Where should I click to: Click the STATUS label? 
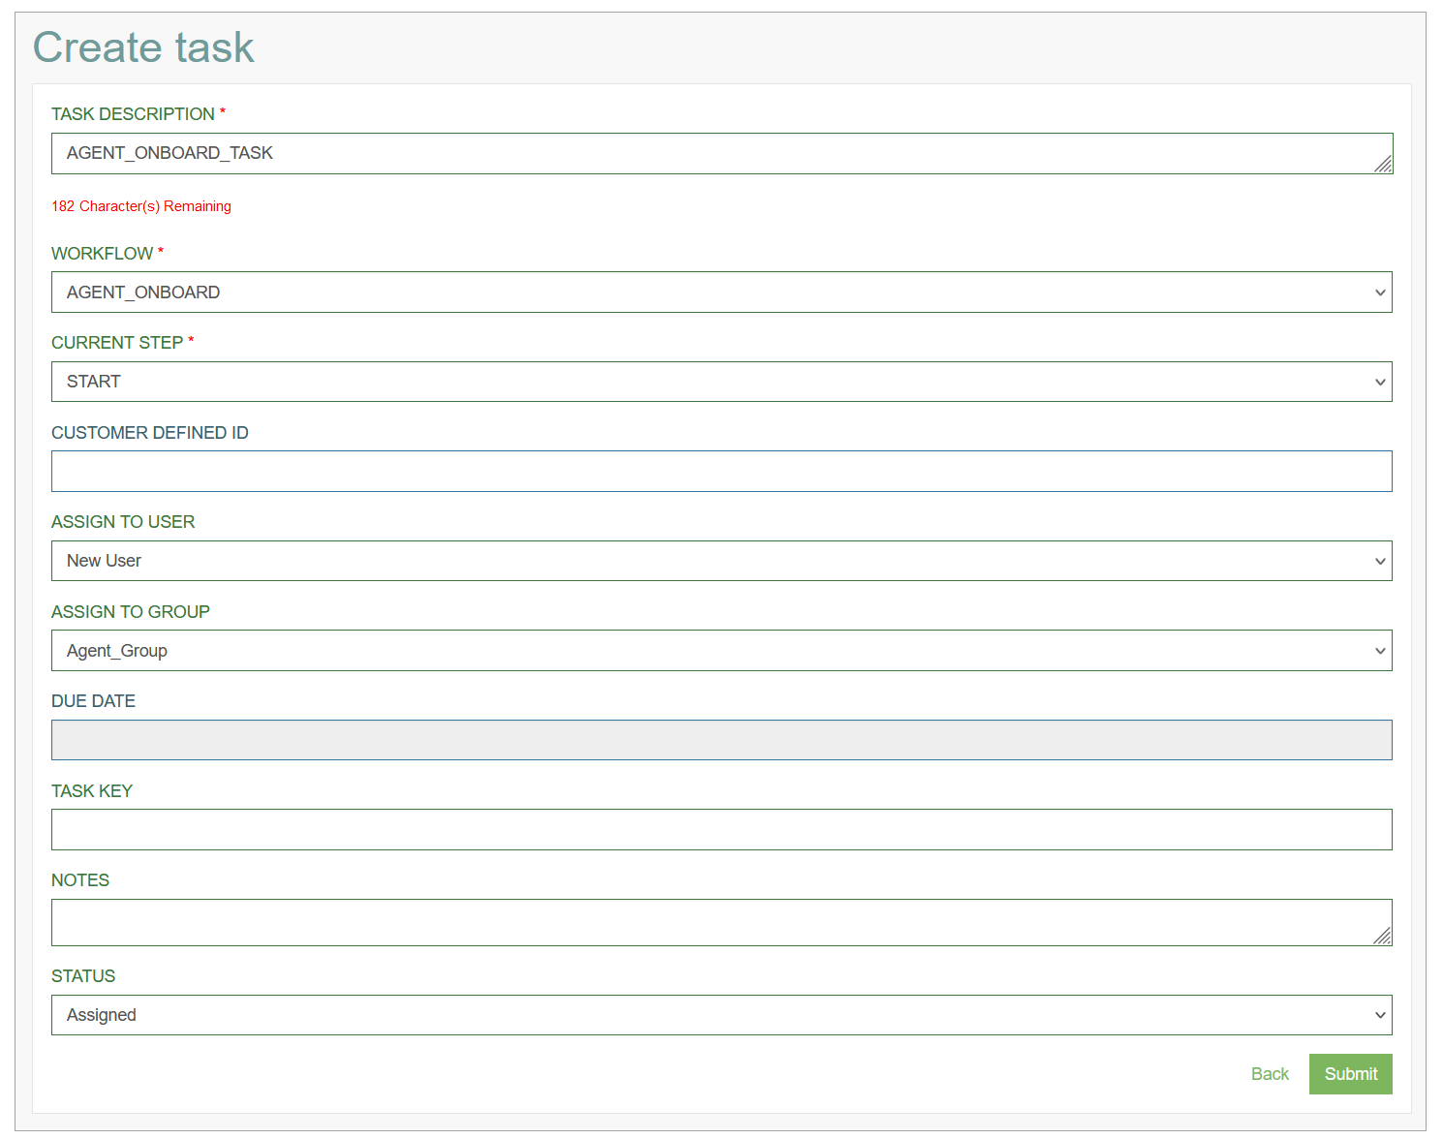pyautogui.click(x=83, y=976)
